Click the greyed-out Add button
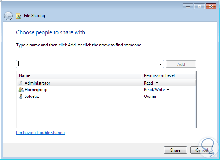The image size is (220, 160). click(181, 64)
